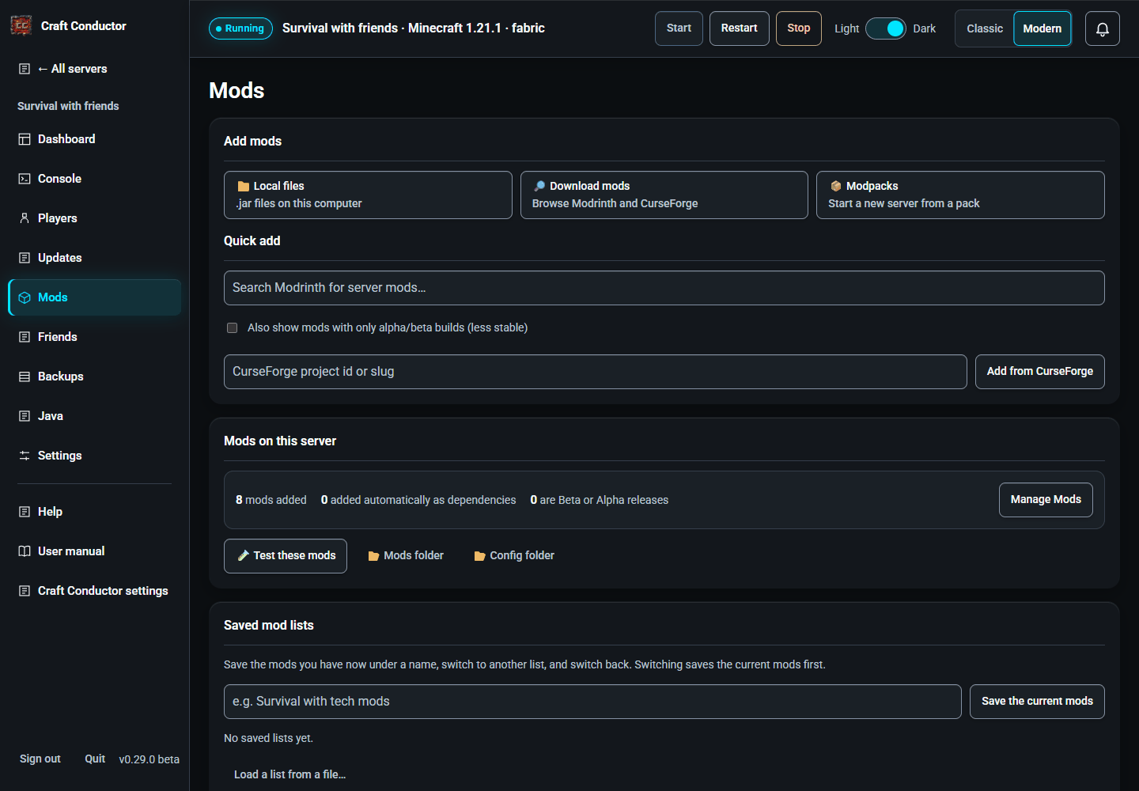
Task: Click the Console terminal icon
Action: [25, 179]
